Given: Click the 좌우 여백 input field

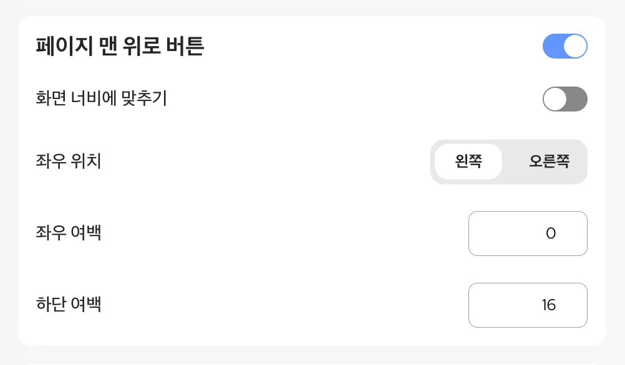Looking at the screenshot, I should pyautogui.click(x=528, y=234).
